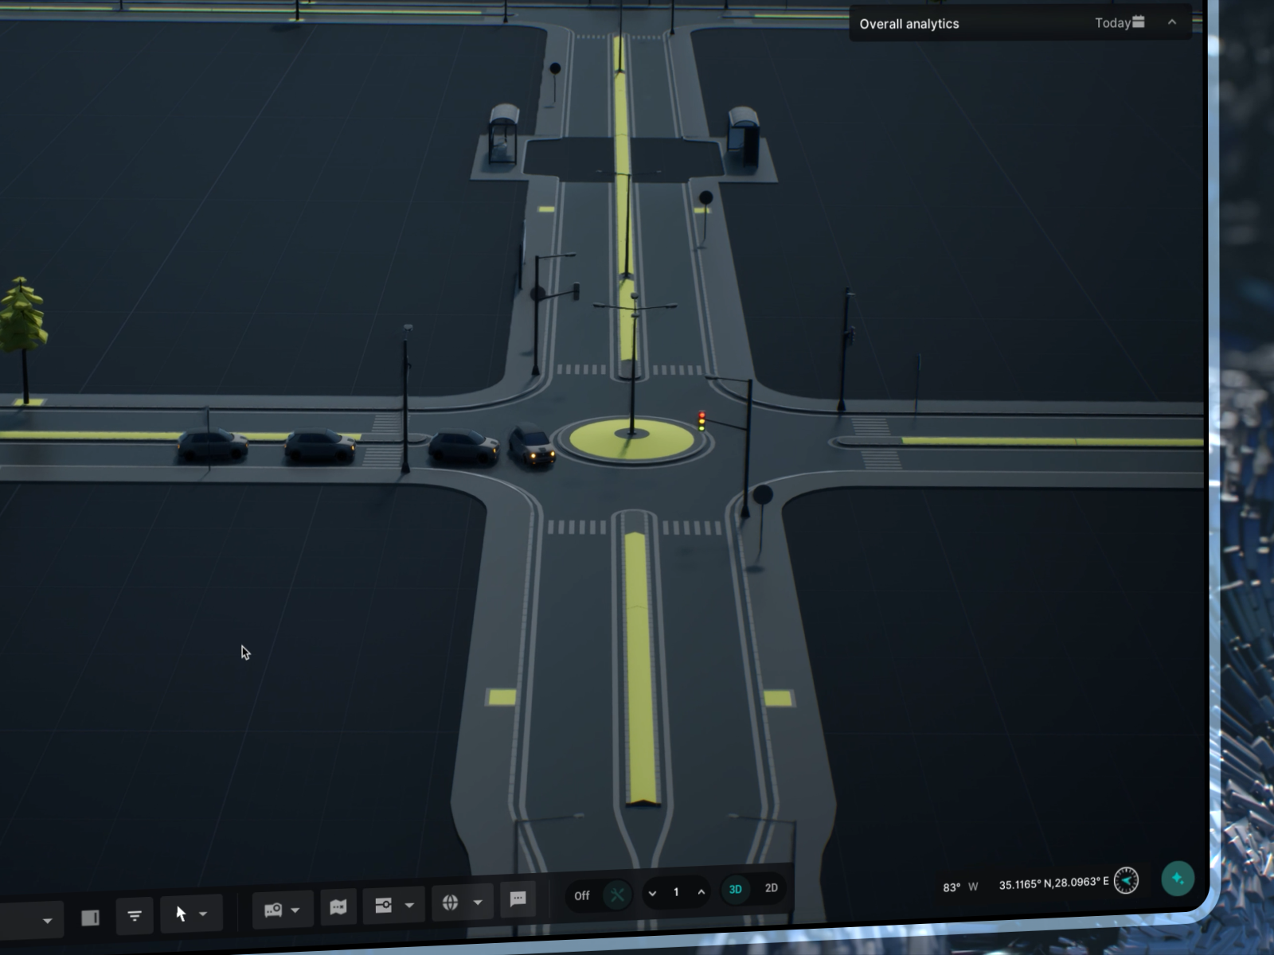
Task: Click the Overall analytics title
Action: [909, 24]
